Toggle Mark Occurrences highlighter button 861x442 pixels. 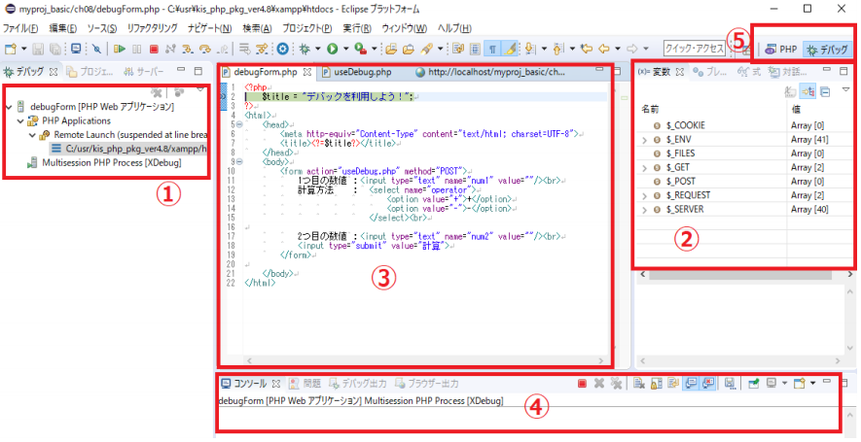511,48
